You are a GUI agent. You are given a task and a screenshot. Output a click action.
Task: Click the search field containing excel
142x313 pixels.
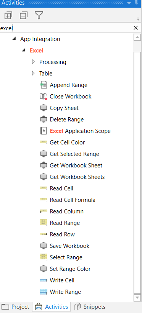pyautogui.click(x=66, y=28)
